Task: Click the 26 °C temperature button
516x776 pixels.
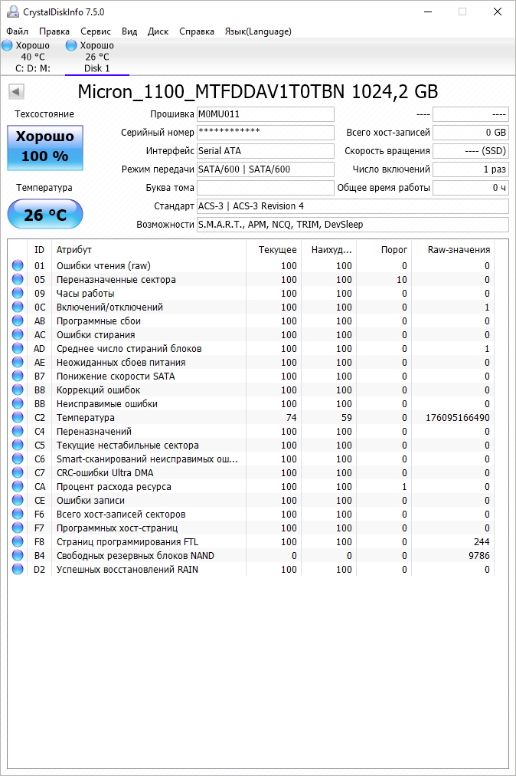Action: 45,214
